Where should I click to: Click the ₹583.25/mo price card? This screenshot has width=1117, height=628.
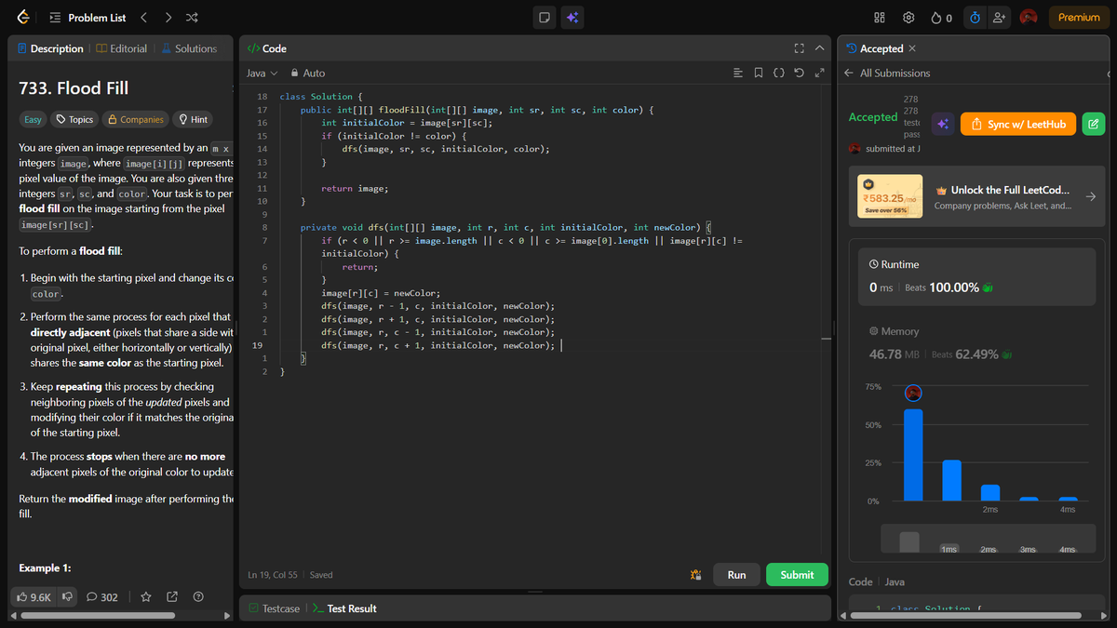[x=890, y=197]
